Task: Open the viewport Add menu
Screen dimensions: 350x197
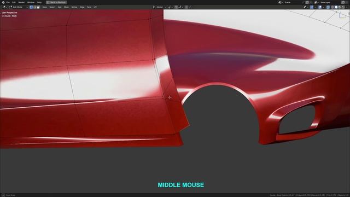Action: [x=60, y=7]
